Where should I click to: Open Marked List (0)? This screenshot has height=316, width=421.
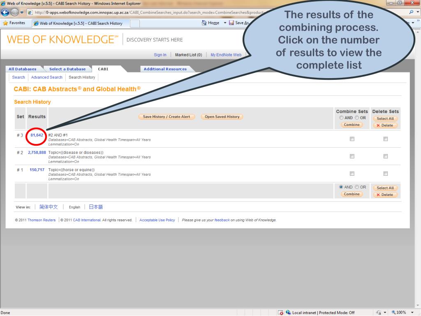188,55
